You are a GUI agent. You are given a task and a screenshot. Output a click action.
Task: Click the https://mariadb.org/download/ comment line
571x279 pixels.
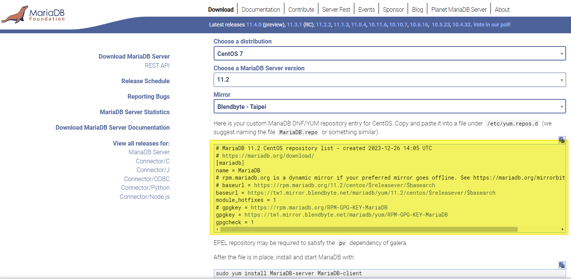265,156
